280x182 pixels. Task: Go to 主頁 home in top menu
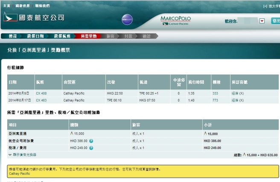7,6
